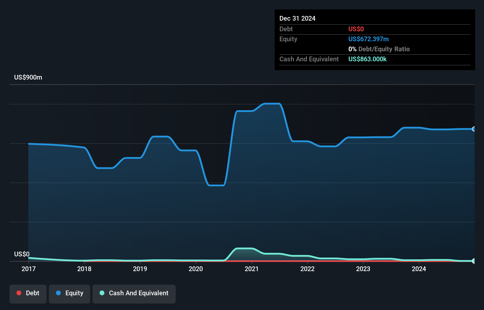484x310 pixels.
Task: Click the Equity value US$672.397m in tooltip
Action: coord(368,39)
